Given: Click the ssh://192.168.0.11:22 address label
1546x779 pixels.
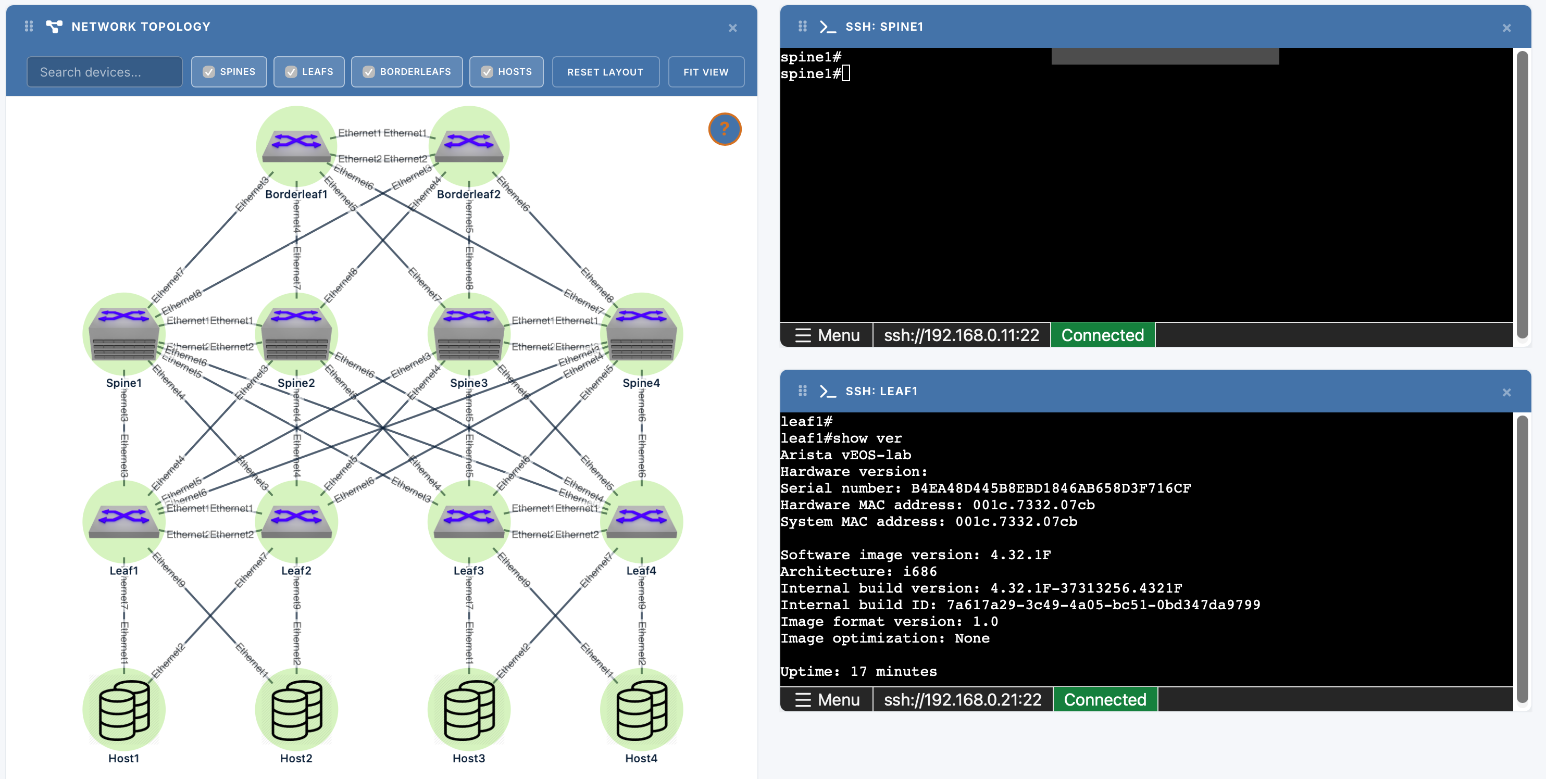Looking at the screenshot, I should 962,335.
